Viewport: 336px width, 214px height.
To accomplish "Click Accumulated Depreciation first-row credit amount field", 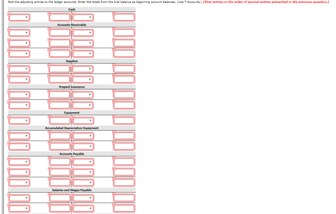I will click(x=124, y=136).
